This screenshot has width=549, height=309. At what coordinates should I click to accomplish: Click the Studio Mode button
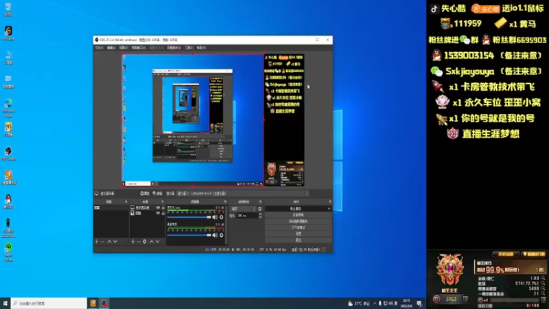[x=299, y=228]
